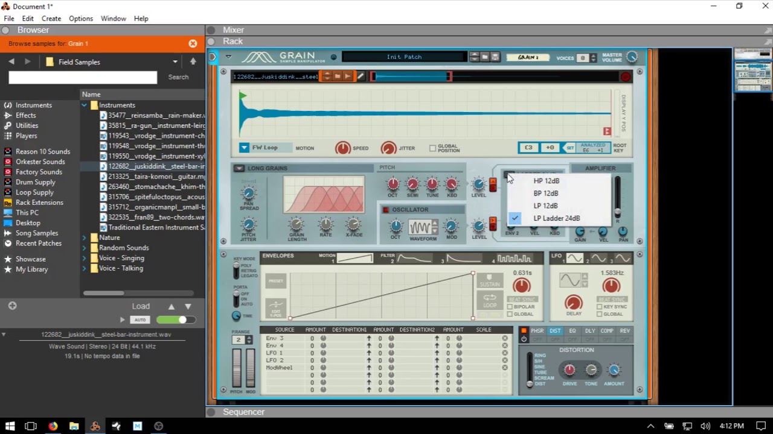Browse This PC location
The height and width of the screenshot is (434, 773).
[22, 213]
